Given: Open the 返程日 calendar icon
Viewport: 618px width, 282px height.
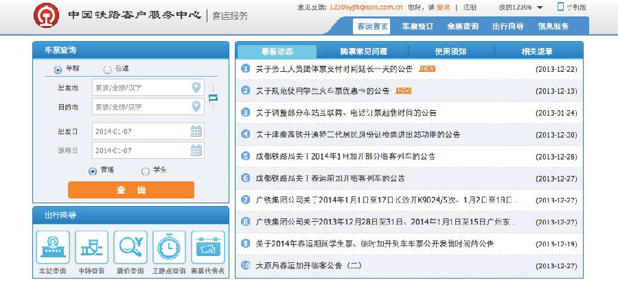Looking at the screenshot, I should pyautogui.click(x=196, y=151).
